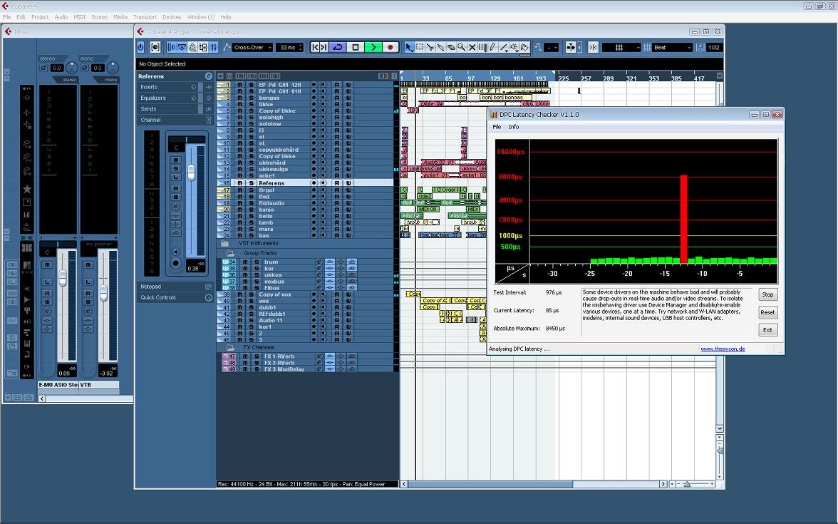This screenshot has width=838, height=524.
Task: Select the Range Selection tool
Action: click(420, 48)
